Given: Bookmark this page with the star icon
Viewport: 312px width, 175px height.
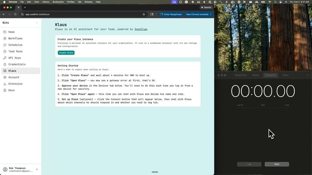Looking at the screenshot, I should coord(144,14).
